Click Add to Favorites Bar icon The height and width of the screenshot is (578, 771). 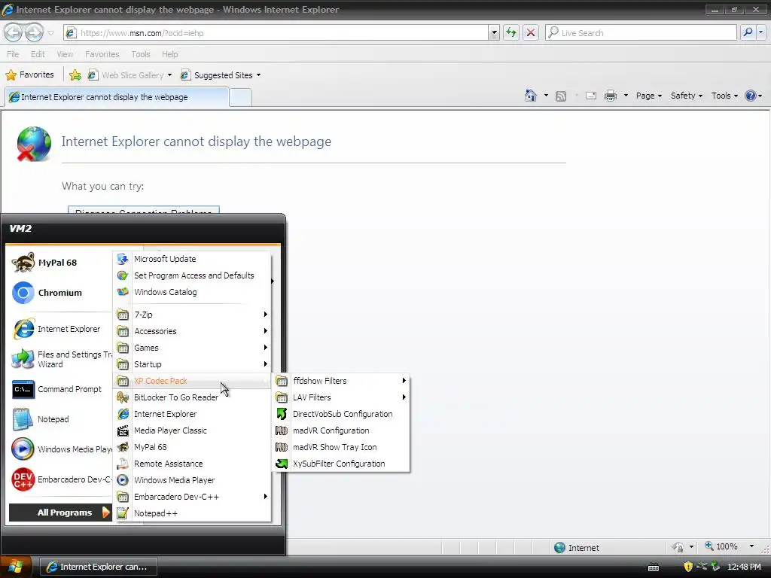click(75, 75)
